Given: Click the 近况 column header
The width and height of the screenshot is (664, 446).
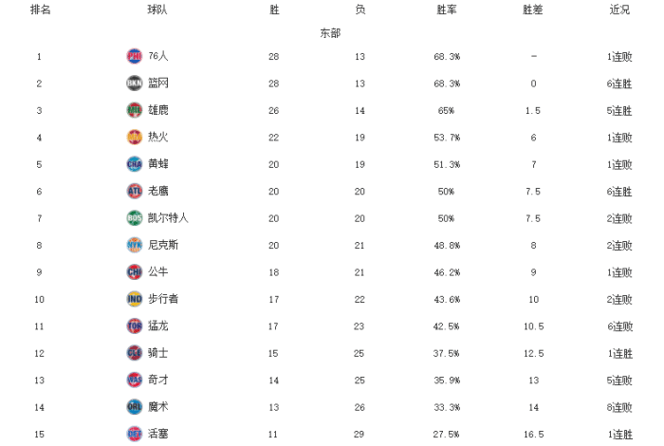Looking at the screenshot, I should coord(619,9).
